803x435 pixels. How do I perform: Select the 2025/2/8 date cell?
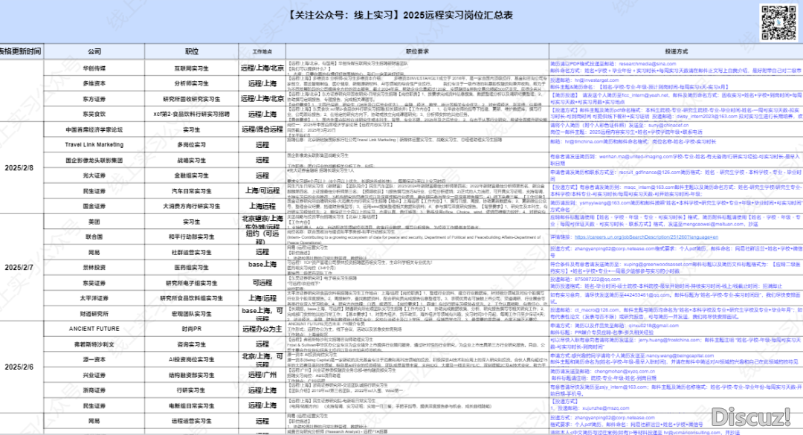[22, 167]
